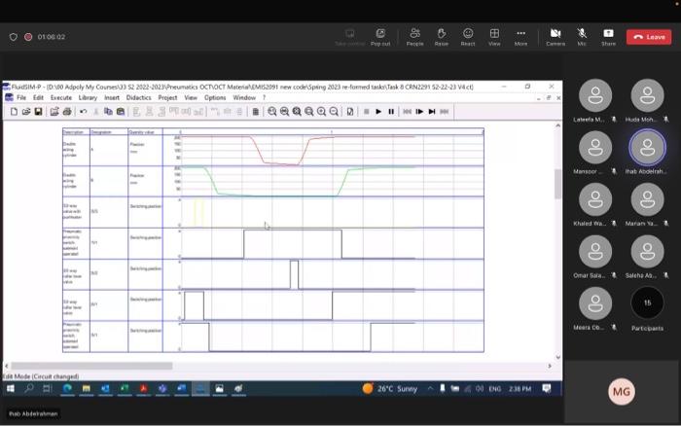
Task: Open the Options menu
Action: [x=215, y=97]
